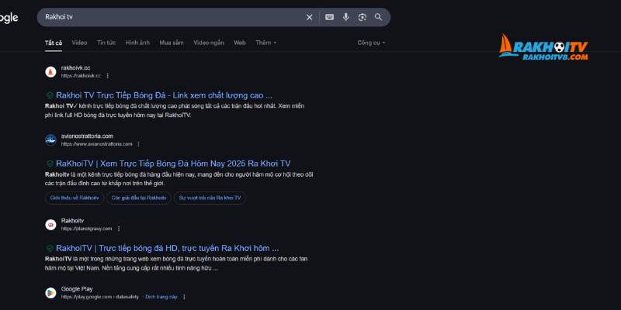Click the Các giải đấu tại Rakhoitv chip
Viewport: 621px width, 310px height.
tap(139, 198)
